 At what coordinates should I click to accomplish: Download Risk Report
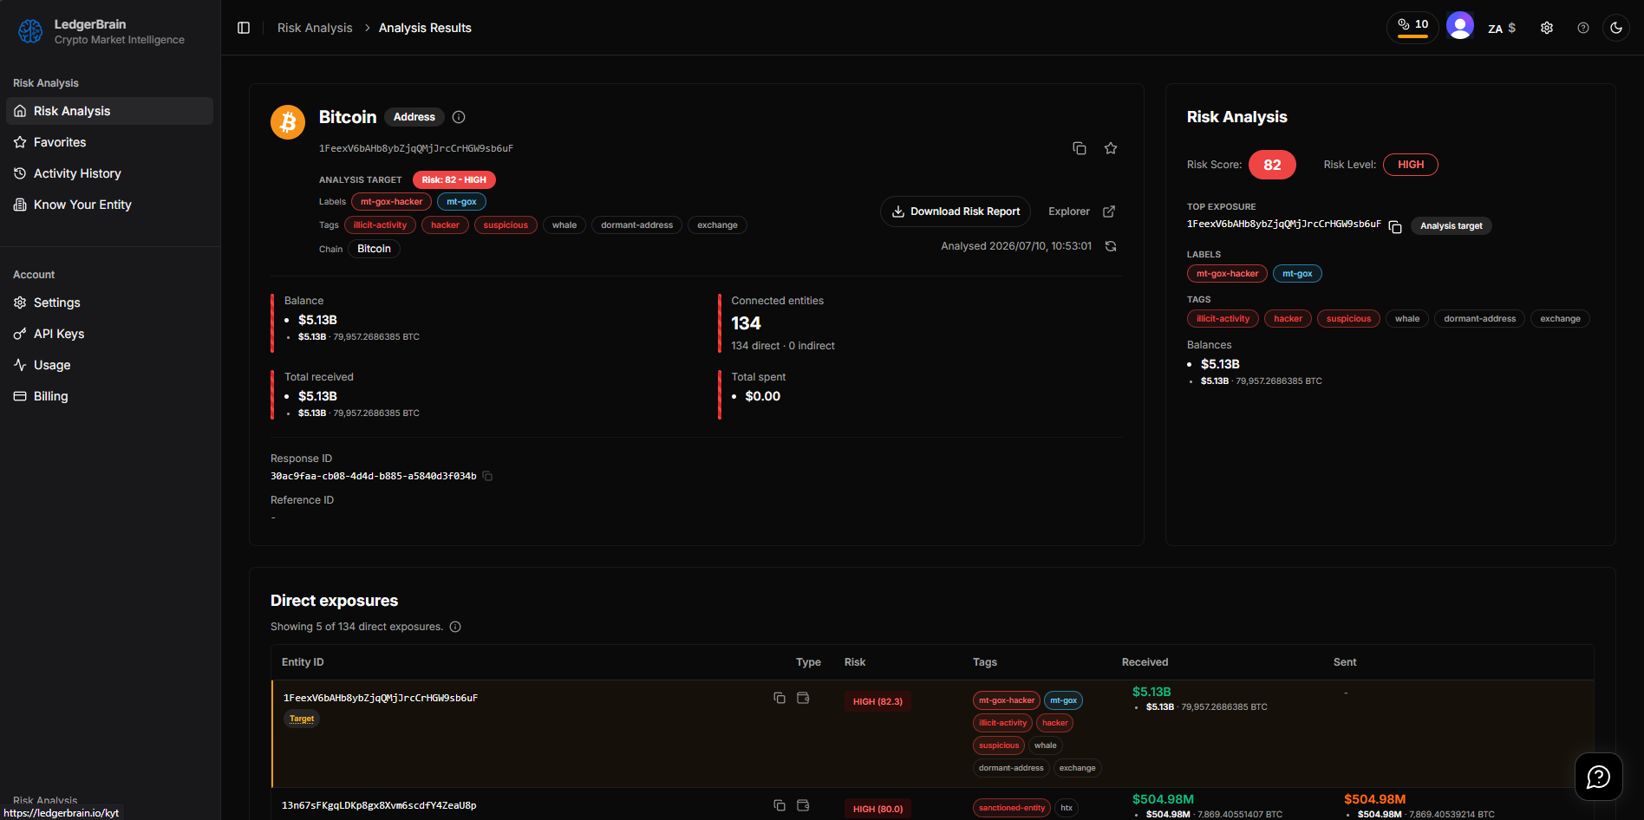pos(956,212)
